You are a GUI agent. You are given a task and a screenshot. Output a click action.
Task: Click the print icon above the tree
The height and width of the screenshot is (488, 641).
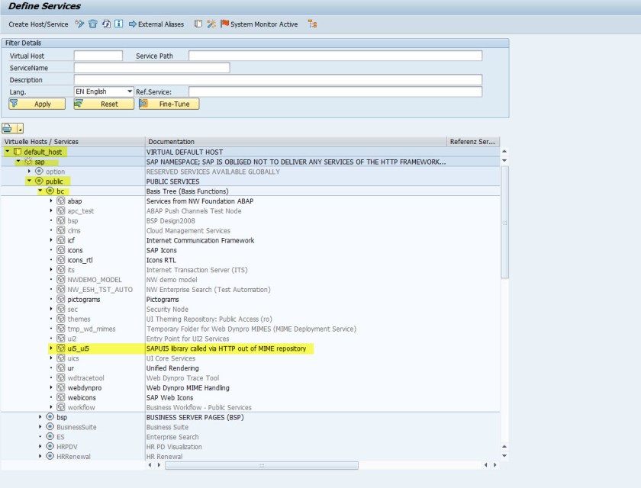(8, 127)
